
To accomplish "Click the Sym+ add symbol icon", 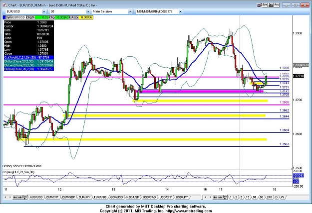I will [24, 197].
